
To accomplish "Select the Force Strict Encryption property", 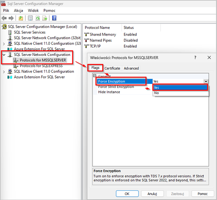I will point(116,87).
